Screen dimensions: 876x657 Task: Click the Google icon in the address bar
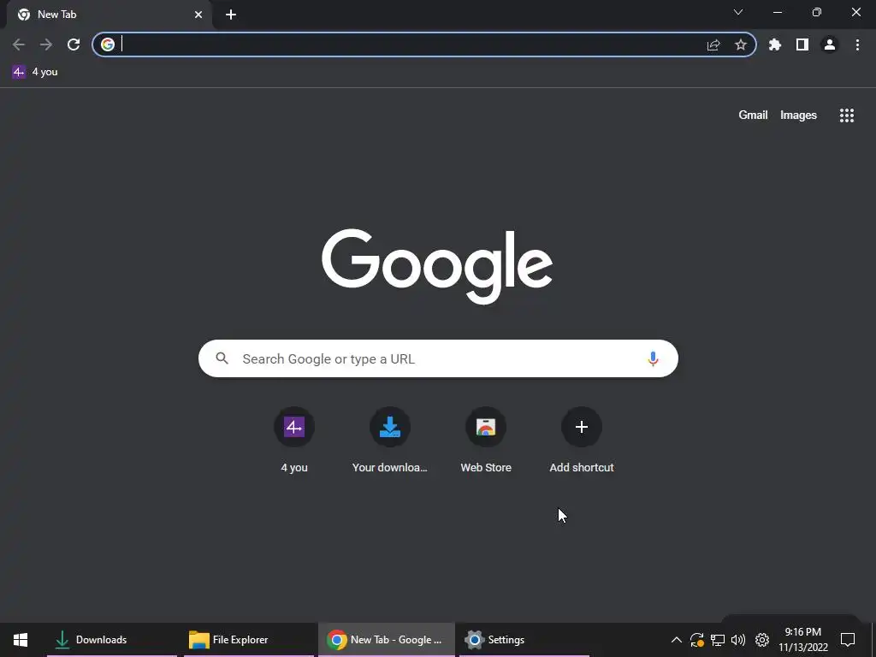(x=108, y=44)
